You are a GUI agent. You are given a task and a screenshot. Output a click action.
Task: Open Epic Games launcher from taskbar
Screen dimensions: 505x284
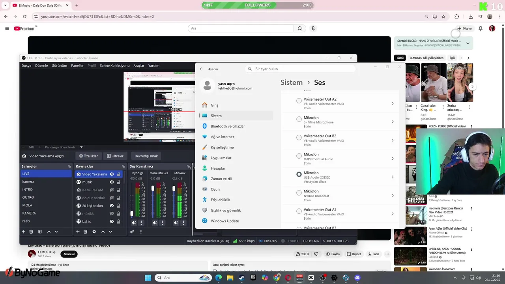point(253,278)
